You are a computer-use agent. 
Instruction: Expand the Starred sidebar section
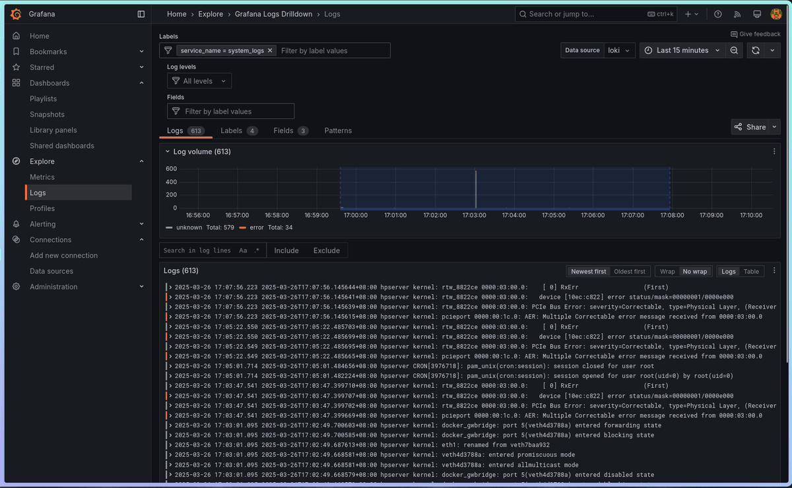click(x=141, y=67)
